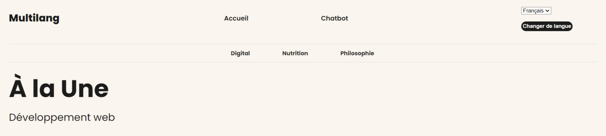The height and width of the screenshot is (136, 606).
Task: Open the Chatbot page
Action: (x=334, y=18)
